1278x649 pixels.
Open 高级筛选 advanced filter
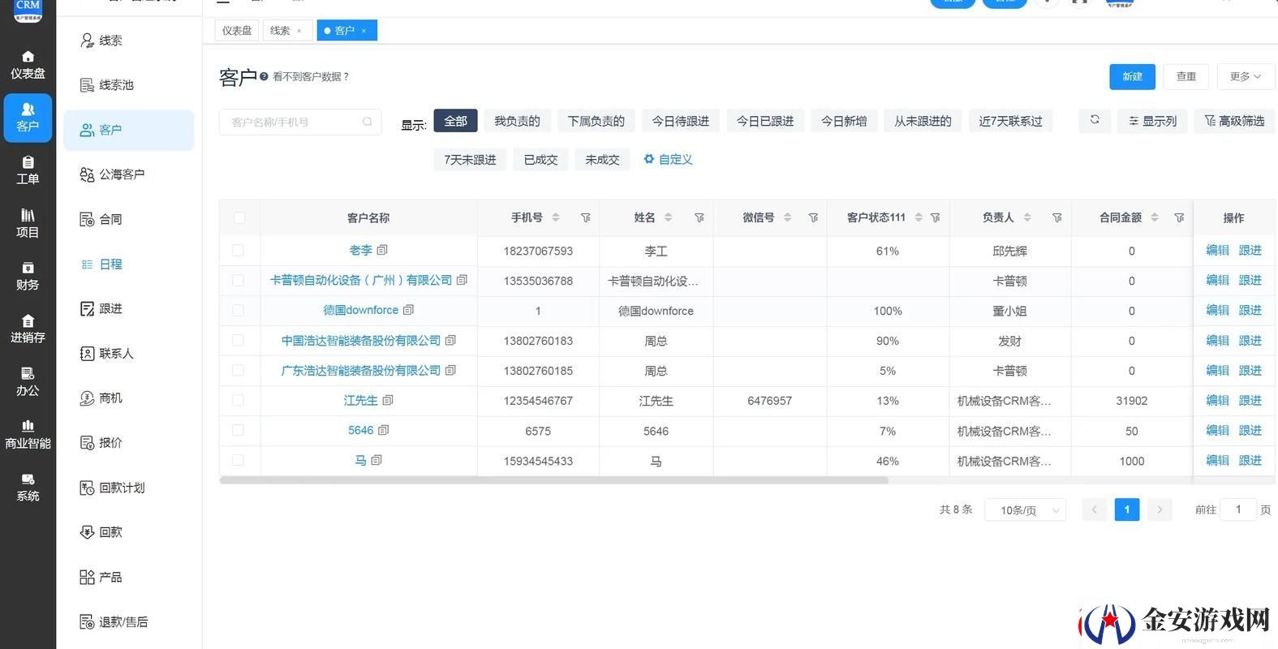pos(1234,121)
